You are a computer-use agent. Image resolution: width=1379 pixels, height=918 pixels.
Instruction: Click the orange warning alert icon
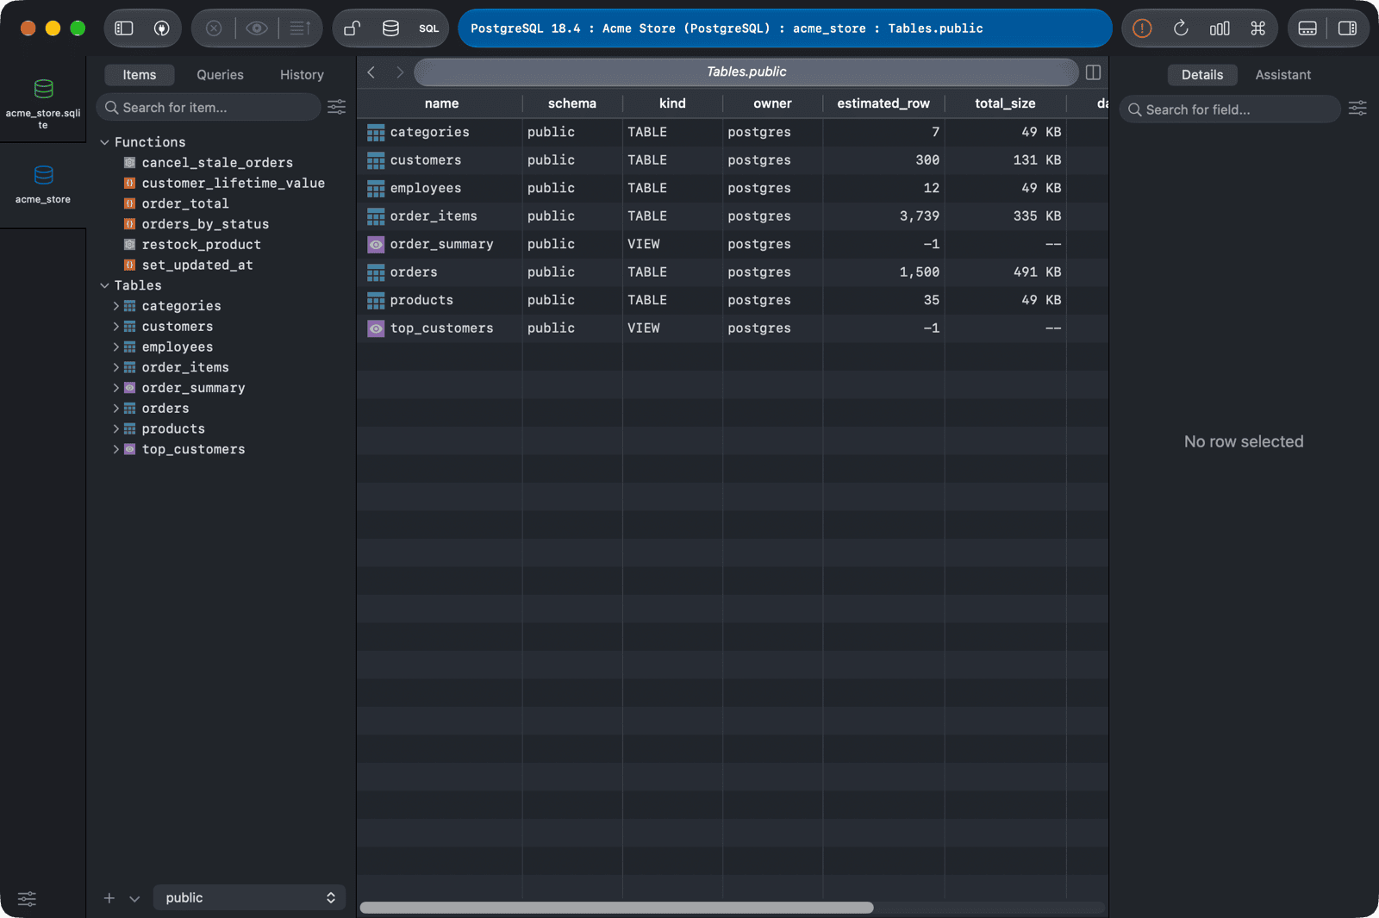click(x=1142, y=28)
